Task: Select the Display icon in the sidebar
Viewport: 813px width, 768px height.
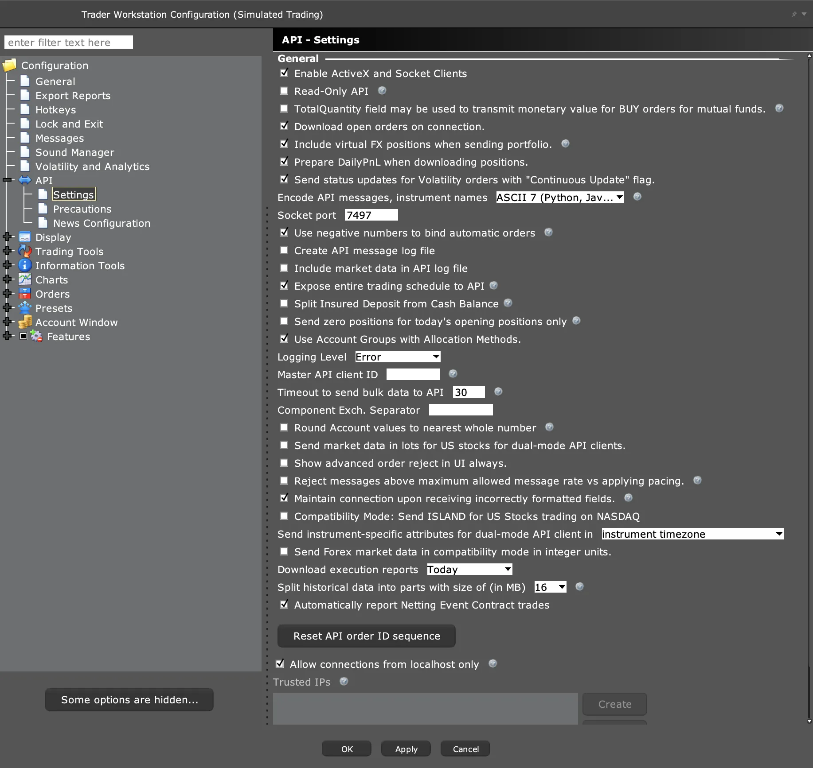Action: click(x=25, y=237)
